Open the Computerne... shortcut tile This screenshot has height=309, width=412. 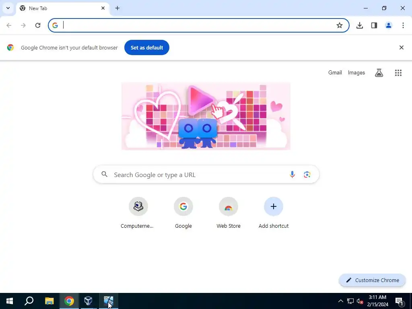click(x=138, y=213)
